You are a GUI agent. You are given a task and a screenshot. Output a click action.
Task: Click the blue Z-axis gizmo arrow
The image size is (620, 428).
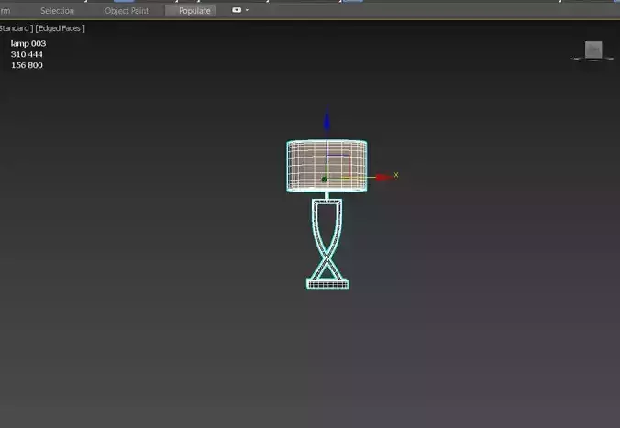(327, 120)
